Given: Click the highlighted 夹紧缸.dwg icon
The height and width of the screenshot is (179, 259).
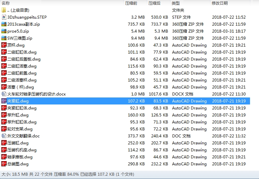Looking at the screenshot, I should coord(4,101).
